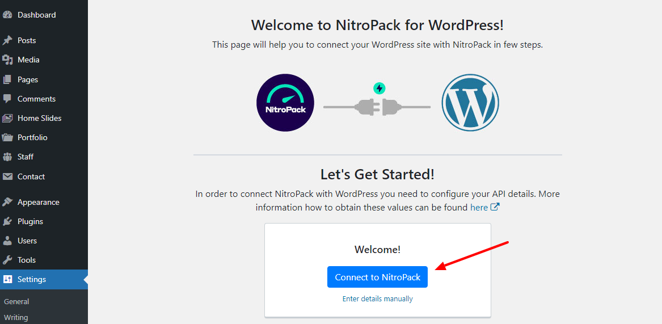The image size is (662, 324).
Task: Click the Posts pushpin icon
Action: (7, 40)
